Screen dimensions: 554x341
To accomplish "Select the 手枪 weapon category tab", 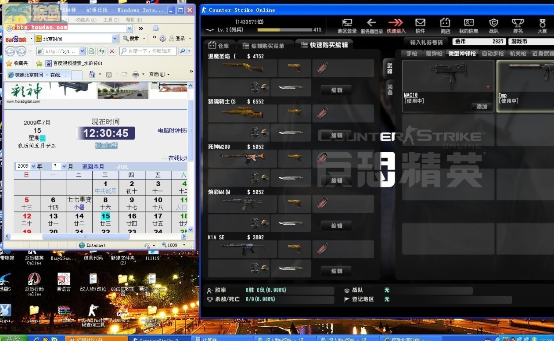I will [x=412, y=54].
